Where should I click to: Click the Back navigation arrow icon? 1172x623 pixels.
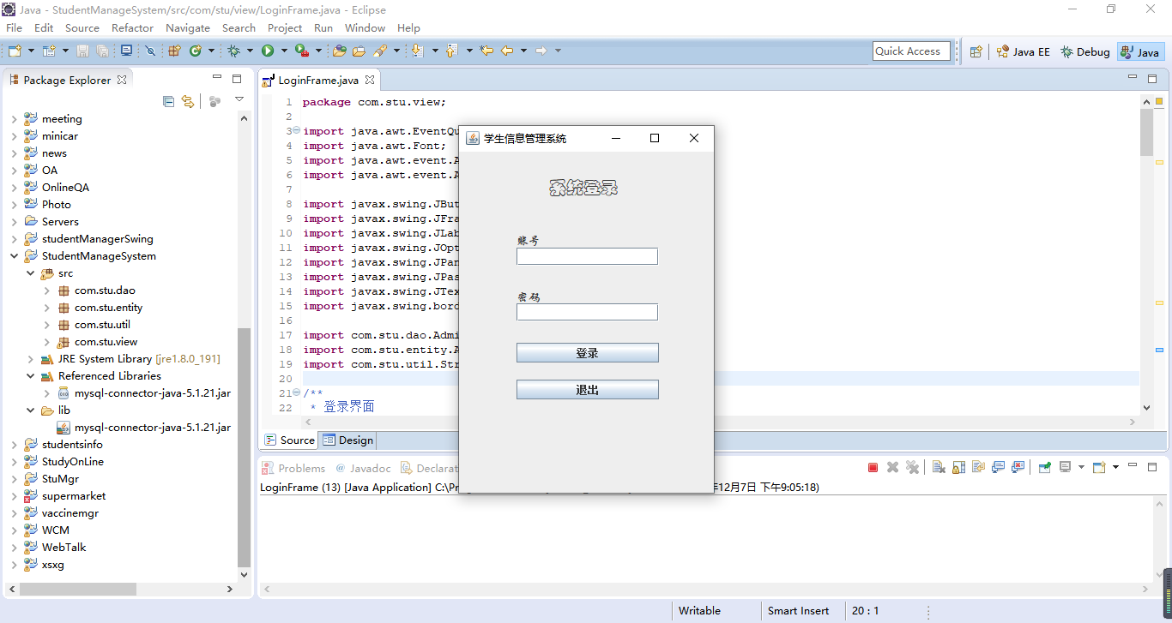(507, 51)
